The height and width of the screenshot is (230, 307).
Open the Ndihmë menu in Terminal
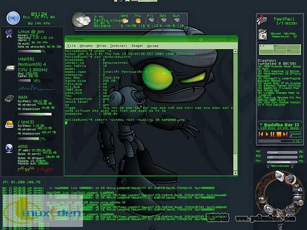click(153, 46)
